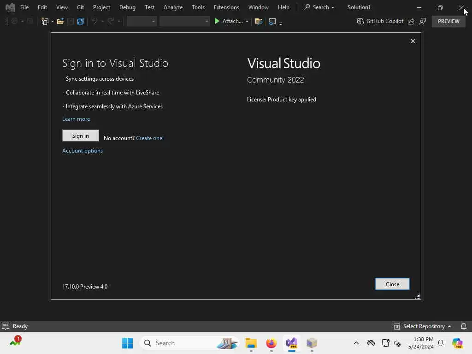This screenshot has height=354, width=472.
Task: Open the Copilot Preview taskbar icon
Action: pyautogui.click(x=458, y=343)
